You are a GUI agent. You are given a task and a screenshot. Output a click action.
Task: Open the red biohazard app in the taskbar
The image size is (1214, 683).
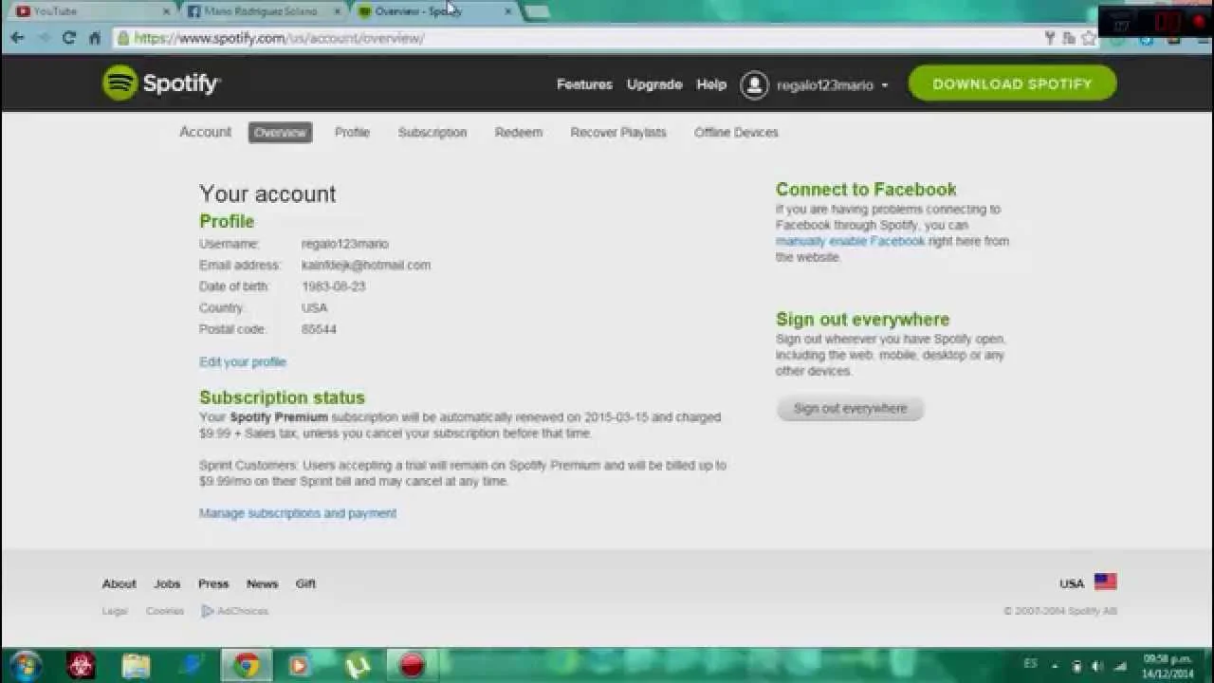point(82,665)
